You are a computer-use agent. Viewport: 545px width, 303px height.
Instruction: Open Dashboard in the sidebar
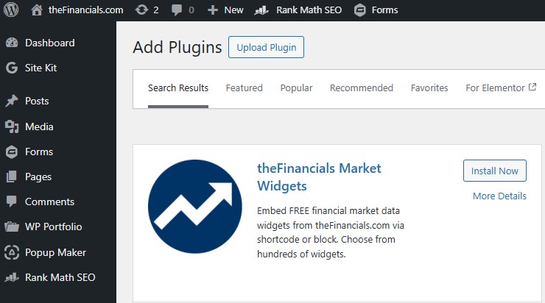tap(49, 43)
